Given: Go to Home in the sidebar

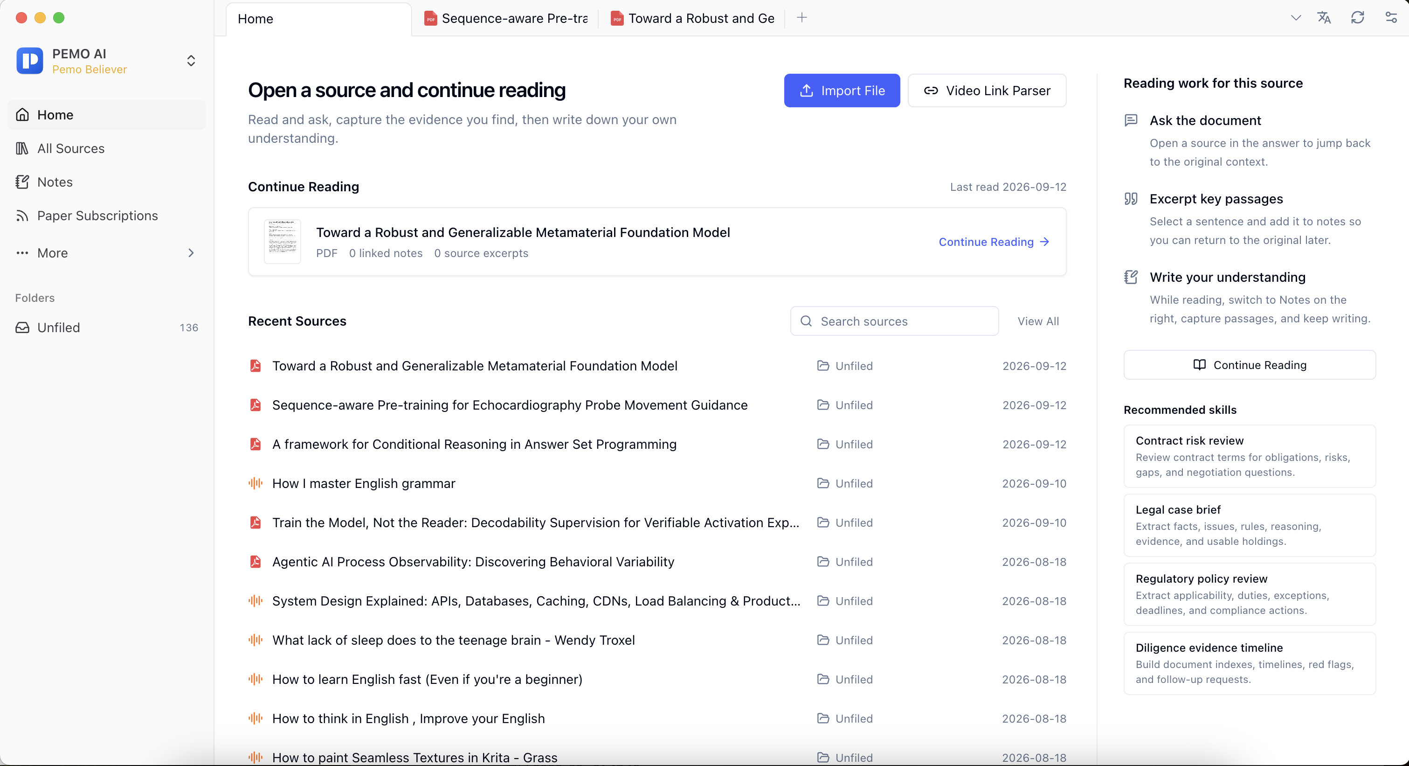Looking at the screenshot, I should tap(107, 115).
